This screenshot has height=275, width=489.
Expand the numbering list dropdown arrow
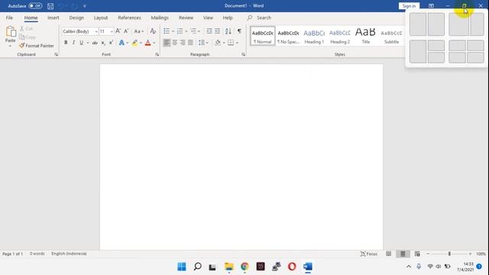click(x=186, y=31)
